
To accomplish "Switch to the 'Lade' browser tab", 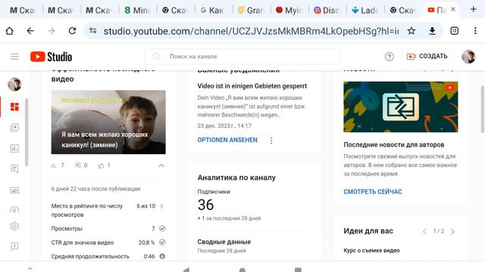I will 365,10.
